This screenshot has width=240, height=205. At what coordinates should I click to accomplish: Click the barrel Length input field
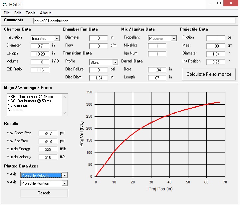pos(157,78)
